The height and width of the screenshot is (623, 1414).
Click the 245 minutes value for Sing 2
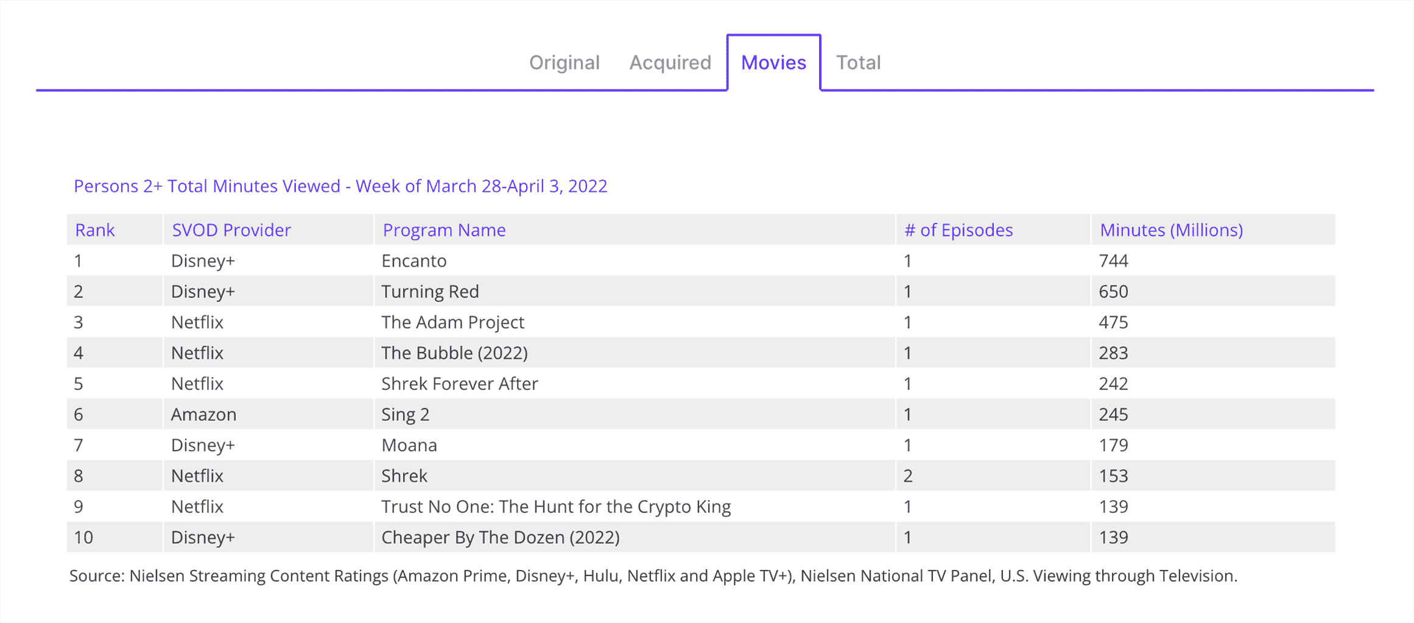(x=1113, y=415)
